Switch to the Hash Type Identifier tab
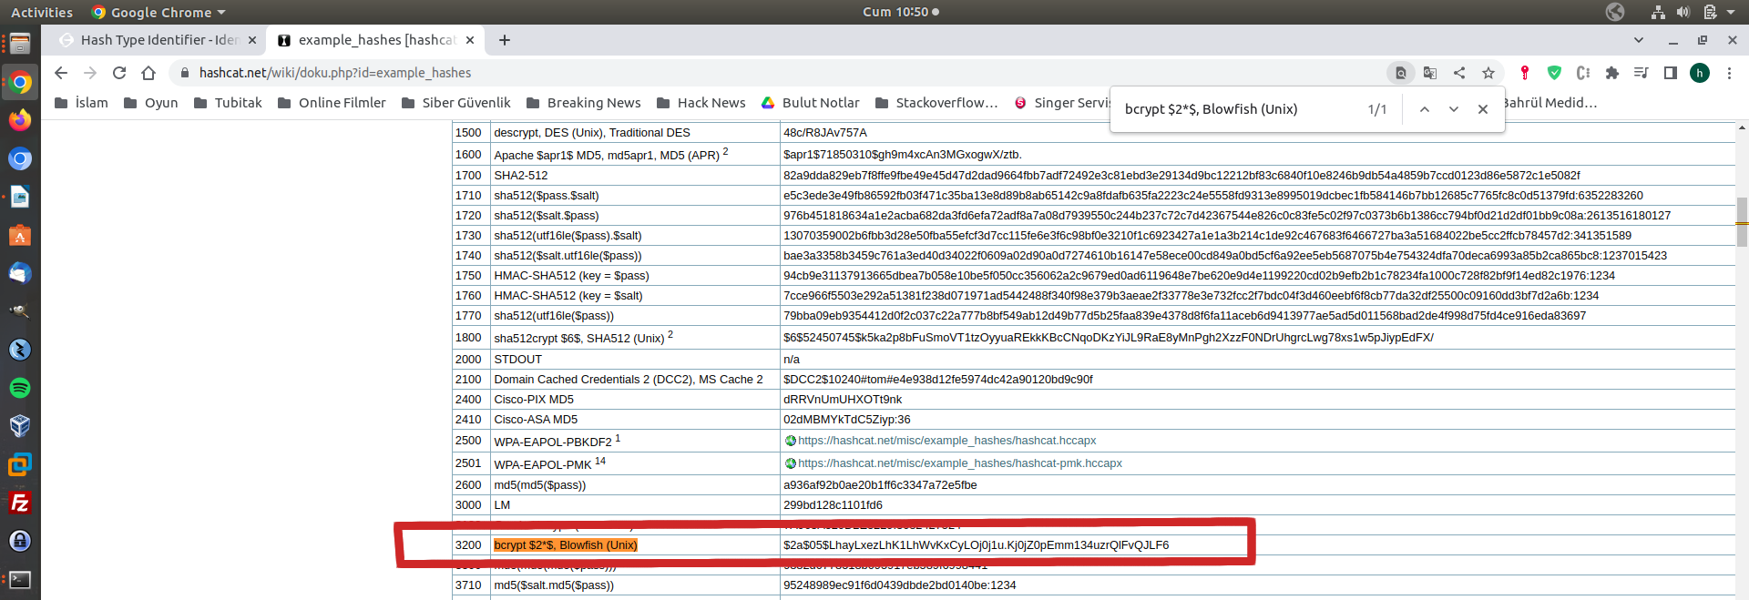 click(x=155, y=40)
